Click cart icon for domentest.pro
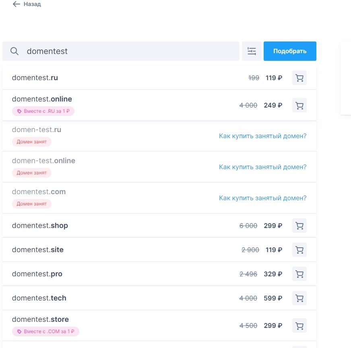Viewport: 351px width, 348px height. (299, 274)
